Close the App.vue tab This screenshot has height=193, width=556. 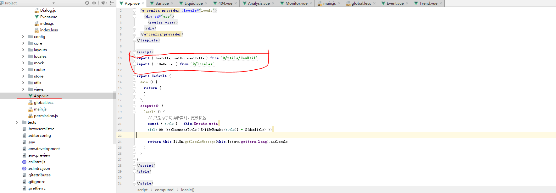pos(143,3)
